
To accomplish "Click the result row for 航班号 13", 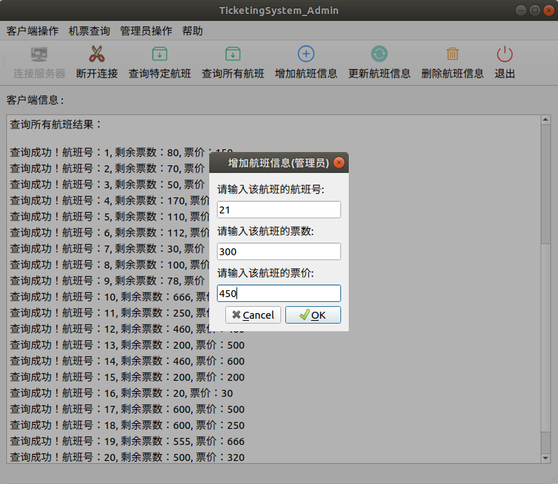I will (127, 345).
